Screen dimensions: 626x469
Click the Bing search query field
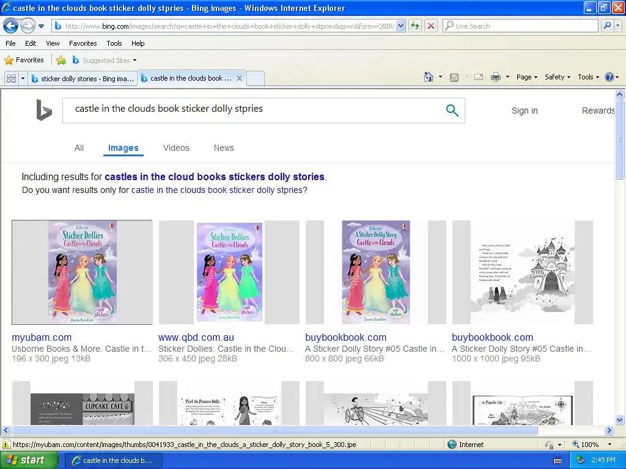click(x=251, y=111)
